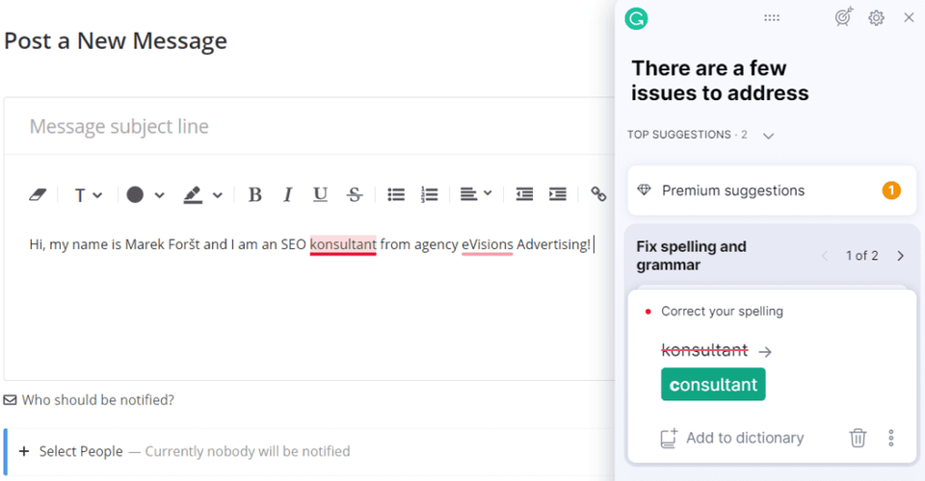Open the text color circle picker
Screen dimensions: 925x481
(x=145, y=194)
